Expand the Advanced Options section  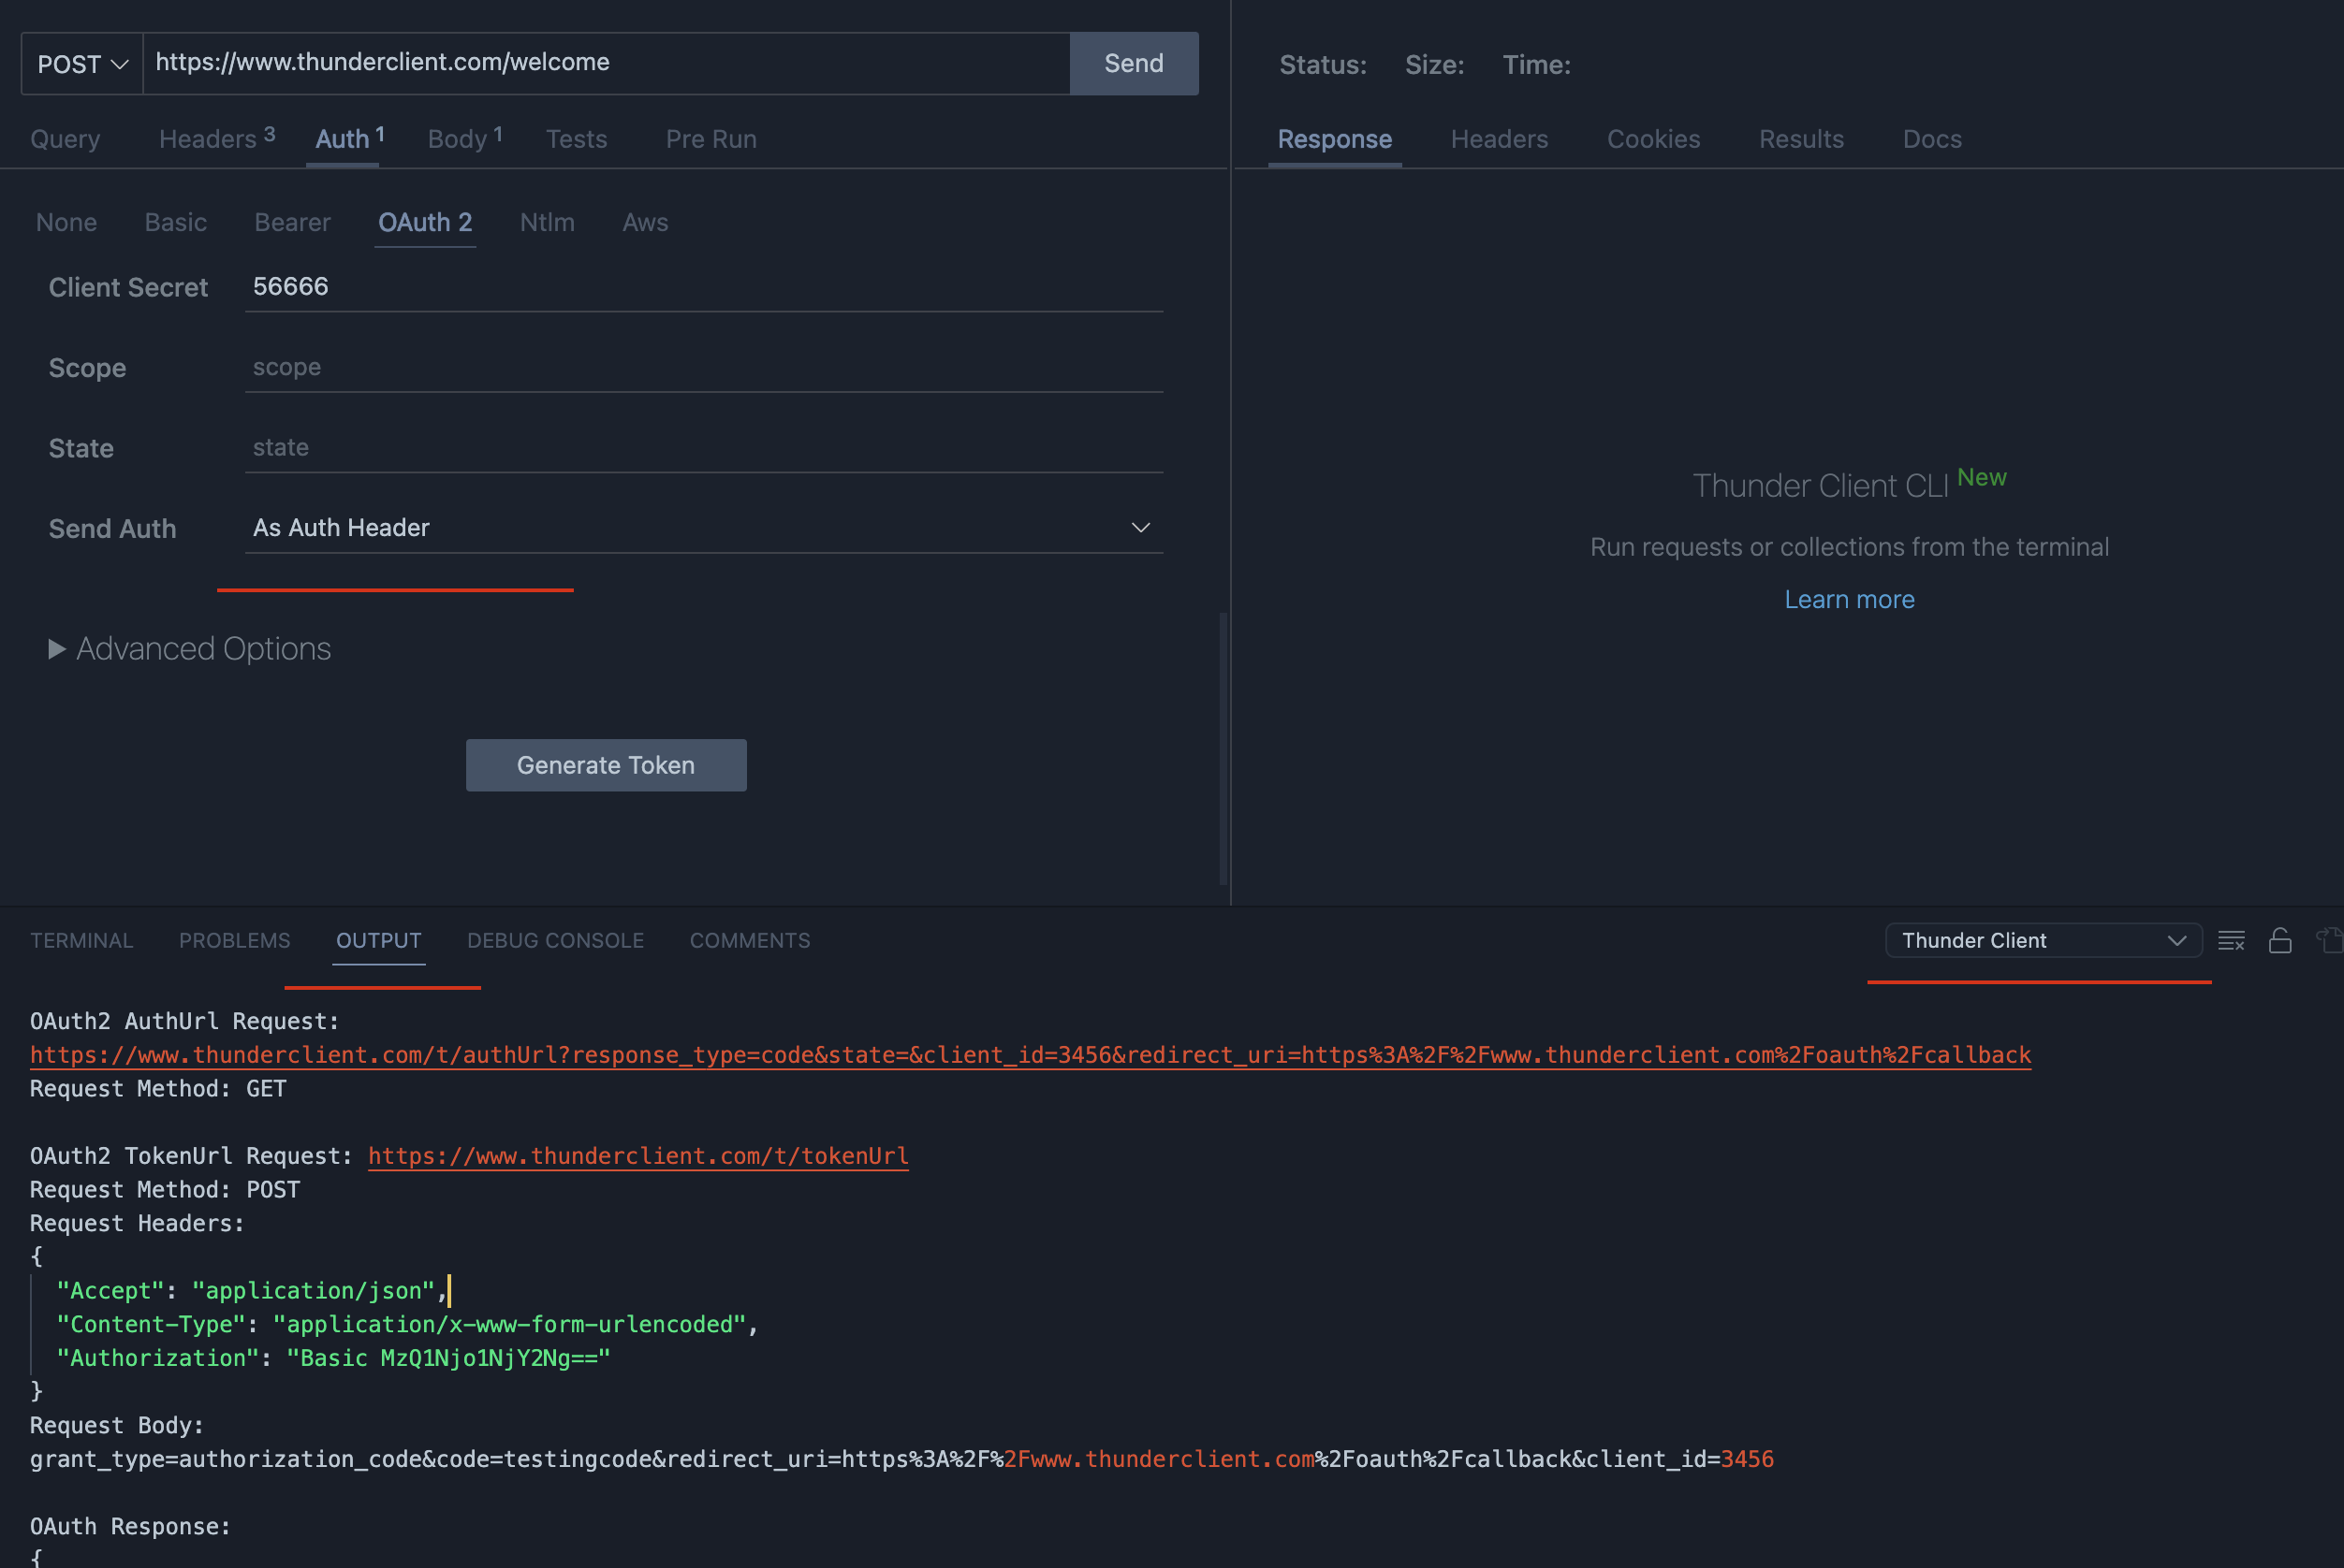[x=189, y=648]
